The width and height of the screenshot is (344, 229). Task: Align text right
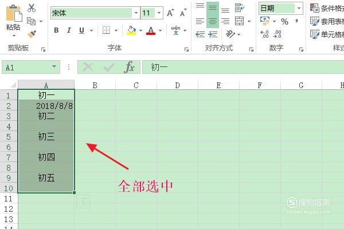tap(225, 21)
